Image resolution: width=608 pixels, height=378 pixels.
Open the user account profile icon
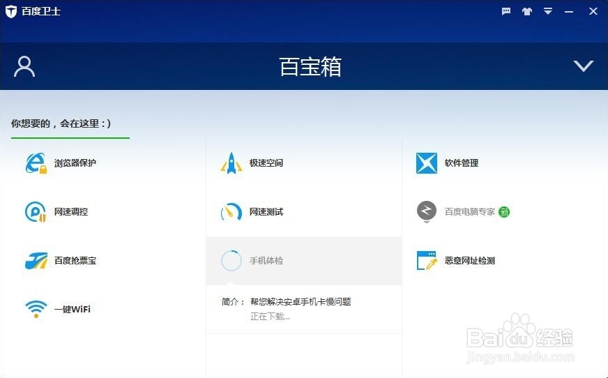(24, 66)
